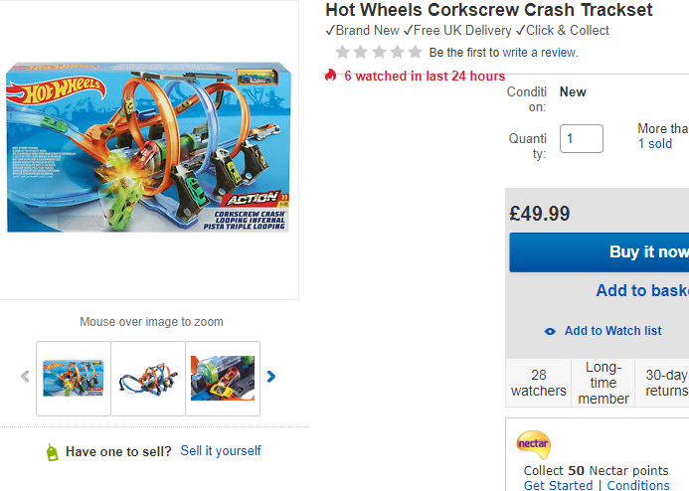Screen dimensions: 689x491
Task: Open the write a review link
Action: point(540,53)
